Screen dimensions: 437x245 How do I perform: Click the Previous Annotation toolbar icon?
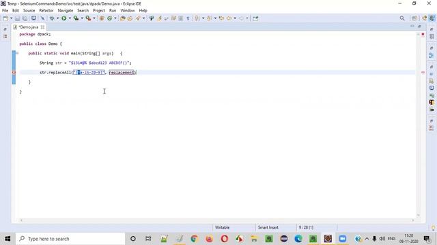coord(210,18)
